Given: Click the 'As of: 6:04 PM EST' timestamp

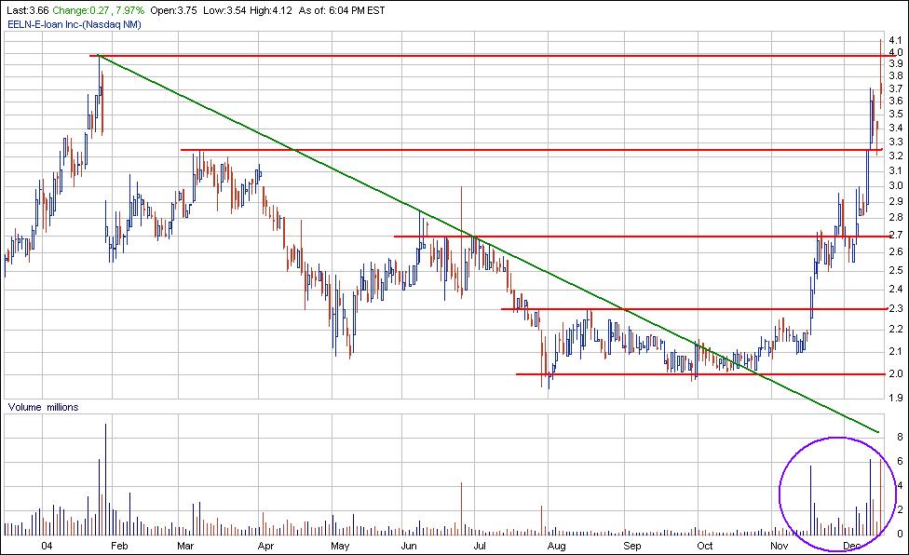Looking at the screenshot, I should coord(342,10).
